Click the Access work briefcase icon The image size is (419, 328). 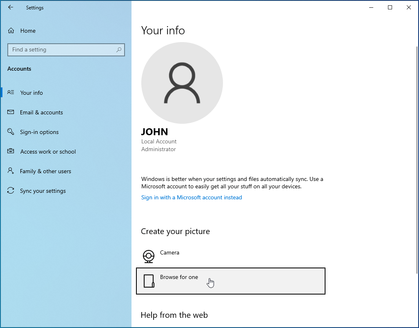pos(11,152)
